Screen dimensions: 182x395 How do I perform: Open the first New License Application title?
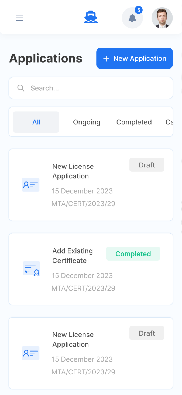point(73,171)
